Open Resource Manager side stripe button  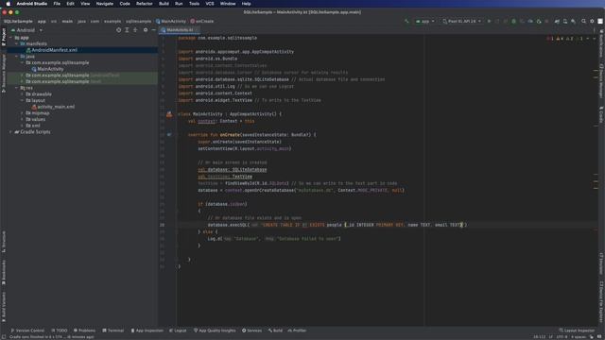pos(4,73)
